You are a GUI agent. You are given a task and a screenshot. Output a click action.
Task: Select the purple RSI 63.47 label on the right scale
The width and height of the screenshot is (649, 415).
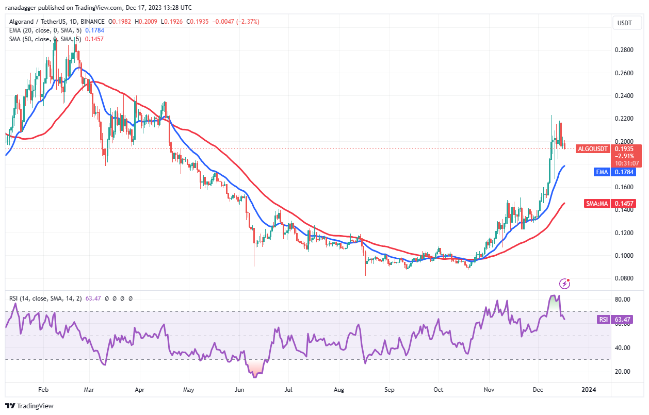[x=615, y=320]
